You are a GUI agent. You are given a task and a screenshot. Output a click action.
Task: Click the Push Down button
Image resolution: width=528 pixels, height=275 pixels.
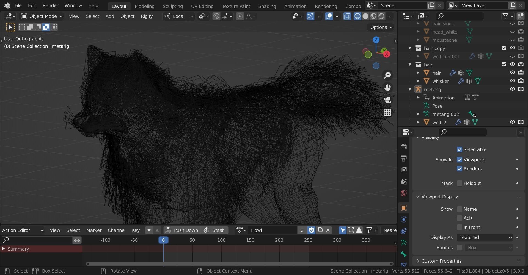tap(182, 230)
